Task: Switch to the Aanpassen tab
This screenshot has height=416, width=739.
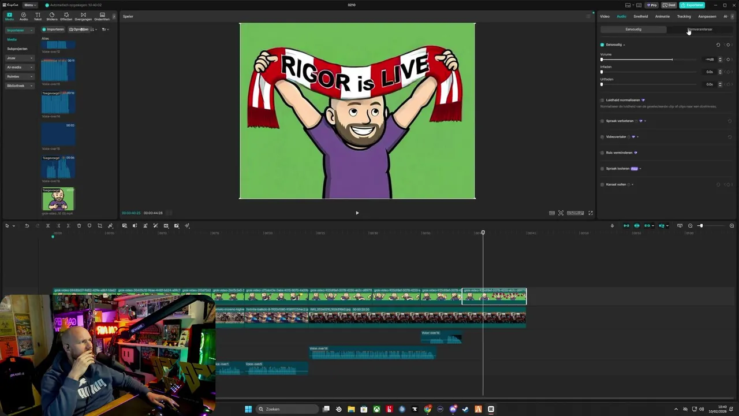Action: click(707, 16)
